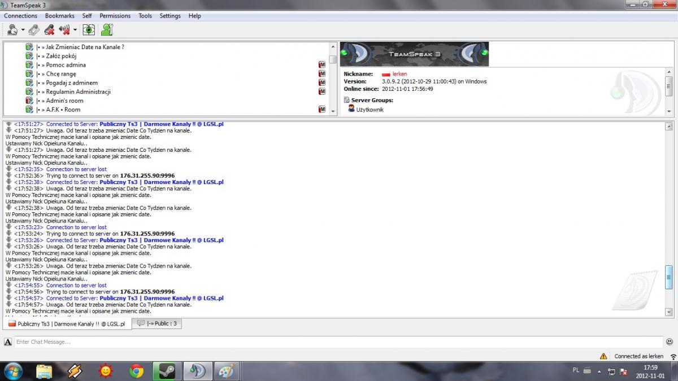The height and width of the screenshot is (381, 678).
Task: Click moderated M icon on Regulamin Administracji row
Action: [322, 91]
